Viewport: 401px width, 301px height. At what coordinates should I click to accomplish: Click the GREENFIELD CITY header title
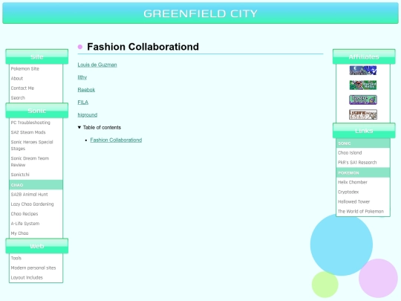tap(200, 13)
